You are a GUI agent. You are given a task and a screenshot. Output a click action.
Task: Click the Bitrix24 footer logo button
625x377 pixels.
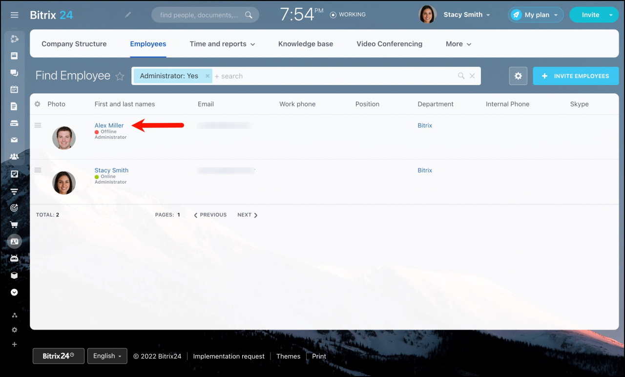point(59,356)
